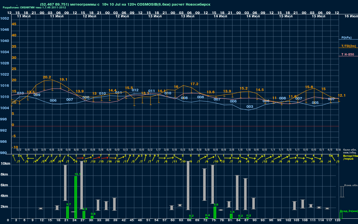Viewport: 358px width, 224px height.
Task: Click the 'Осад,3ч(мм)' precipitation legend label
Action: click(x=349, y=211)
